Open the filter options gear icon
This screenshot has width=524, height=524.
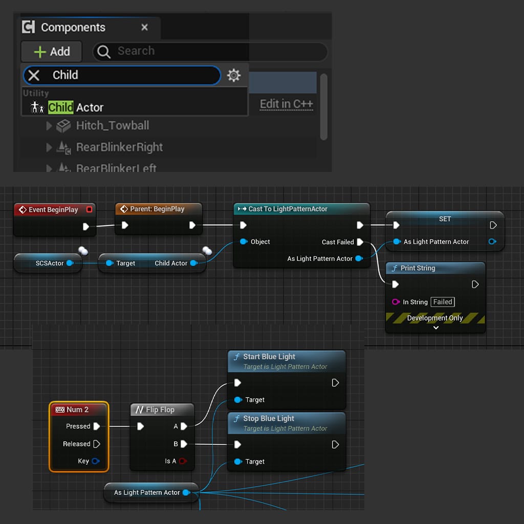pyautogui.click(x=234, y=75)
